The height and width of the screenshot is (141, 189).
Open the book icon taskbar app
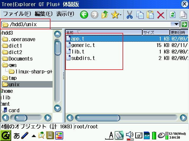(x=50, y=135)
